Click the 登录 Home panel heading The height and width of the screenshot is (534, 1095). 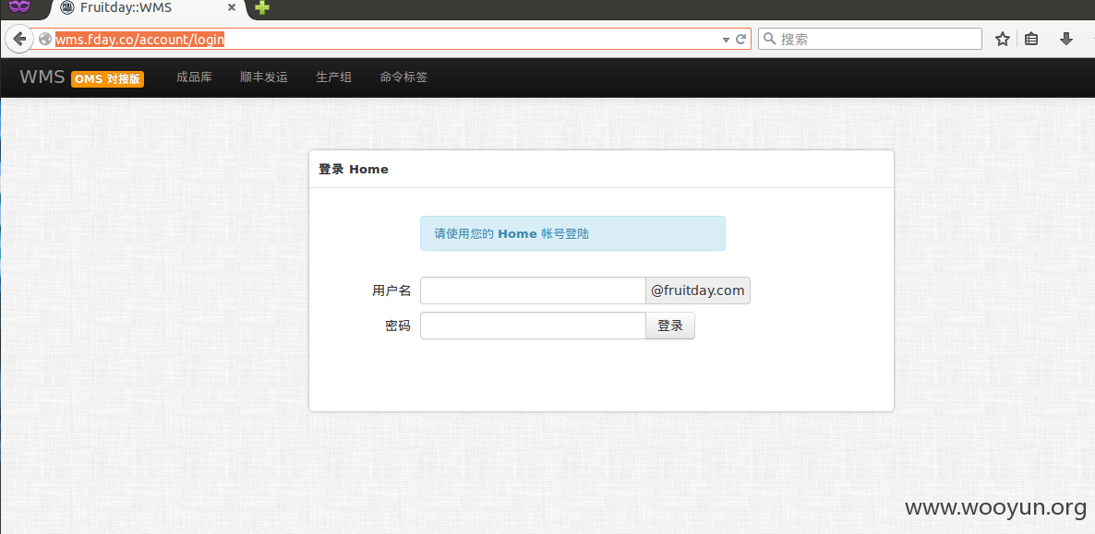[354, 169]
